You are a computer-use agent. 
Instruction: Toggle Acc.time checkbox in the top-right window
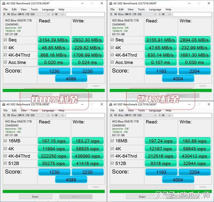(112, 62)
